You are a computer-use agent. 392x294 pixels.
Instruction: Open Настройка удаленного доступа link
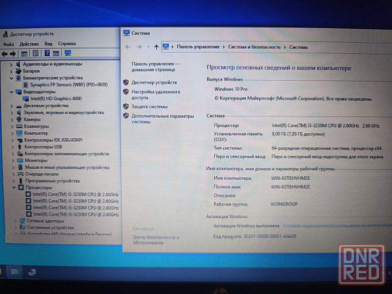click(x=156, y=95)
